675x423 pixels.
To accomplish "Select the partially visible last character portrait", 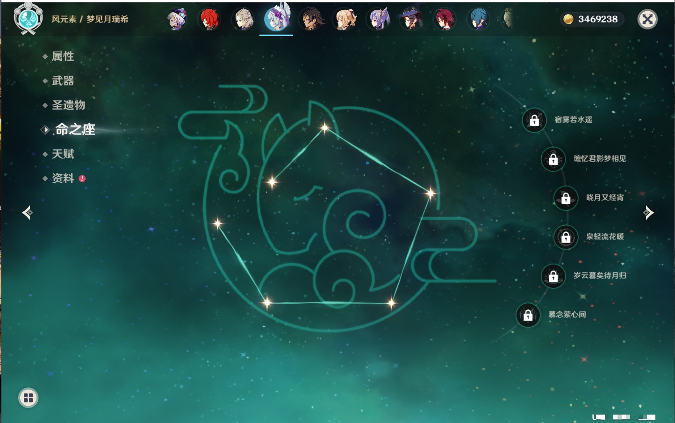I will coord(507,19).
